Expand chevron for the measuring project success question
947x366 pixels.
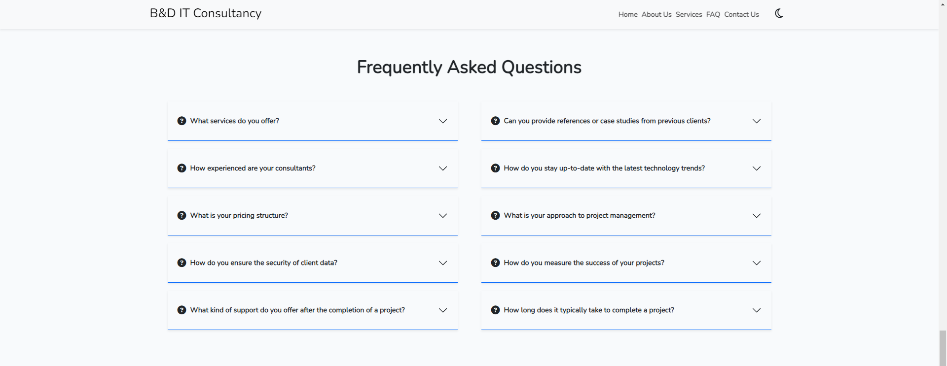[757, 263]
